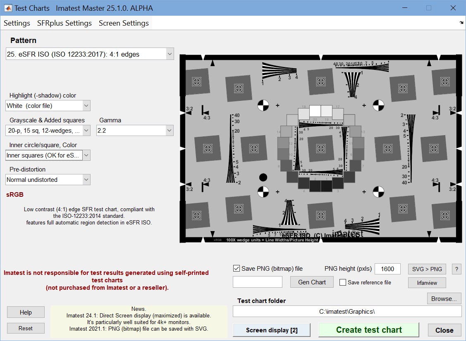This screenshot has width=466, height=341.
Task: Click the Pattern heading label
Action: click(23, 41)
